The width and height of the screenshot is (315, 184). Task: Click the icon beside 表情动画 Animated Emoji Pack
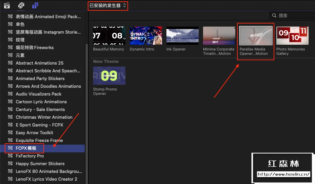[x=10, y=16]
